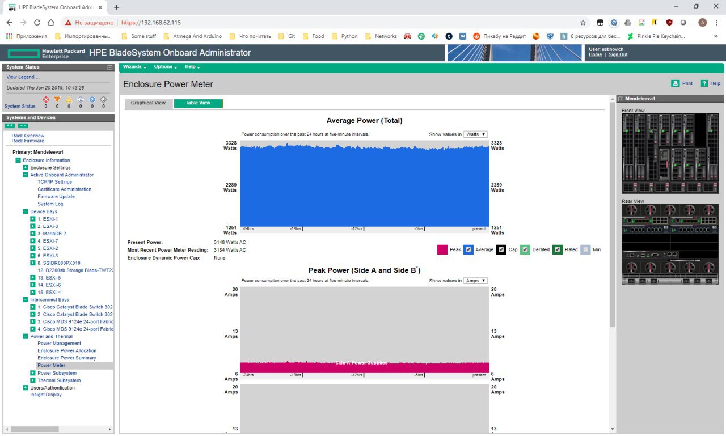Open the System Log link
This screenshot has width=726, height=436.
(x=50, y=204)
